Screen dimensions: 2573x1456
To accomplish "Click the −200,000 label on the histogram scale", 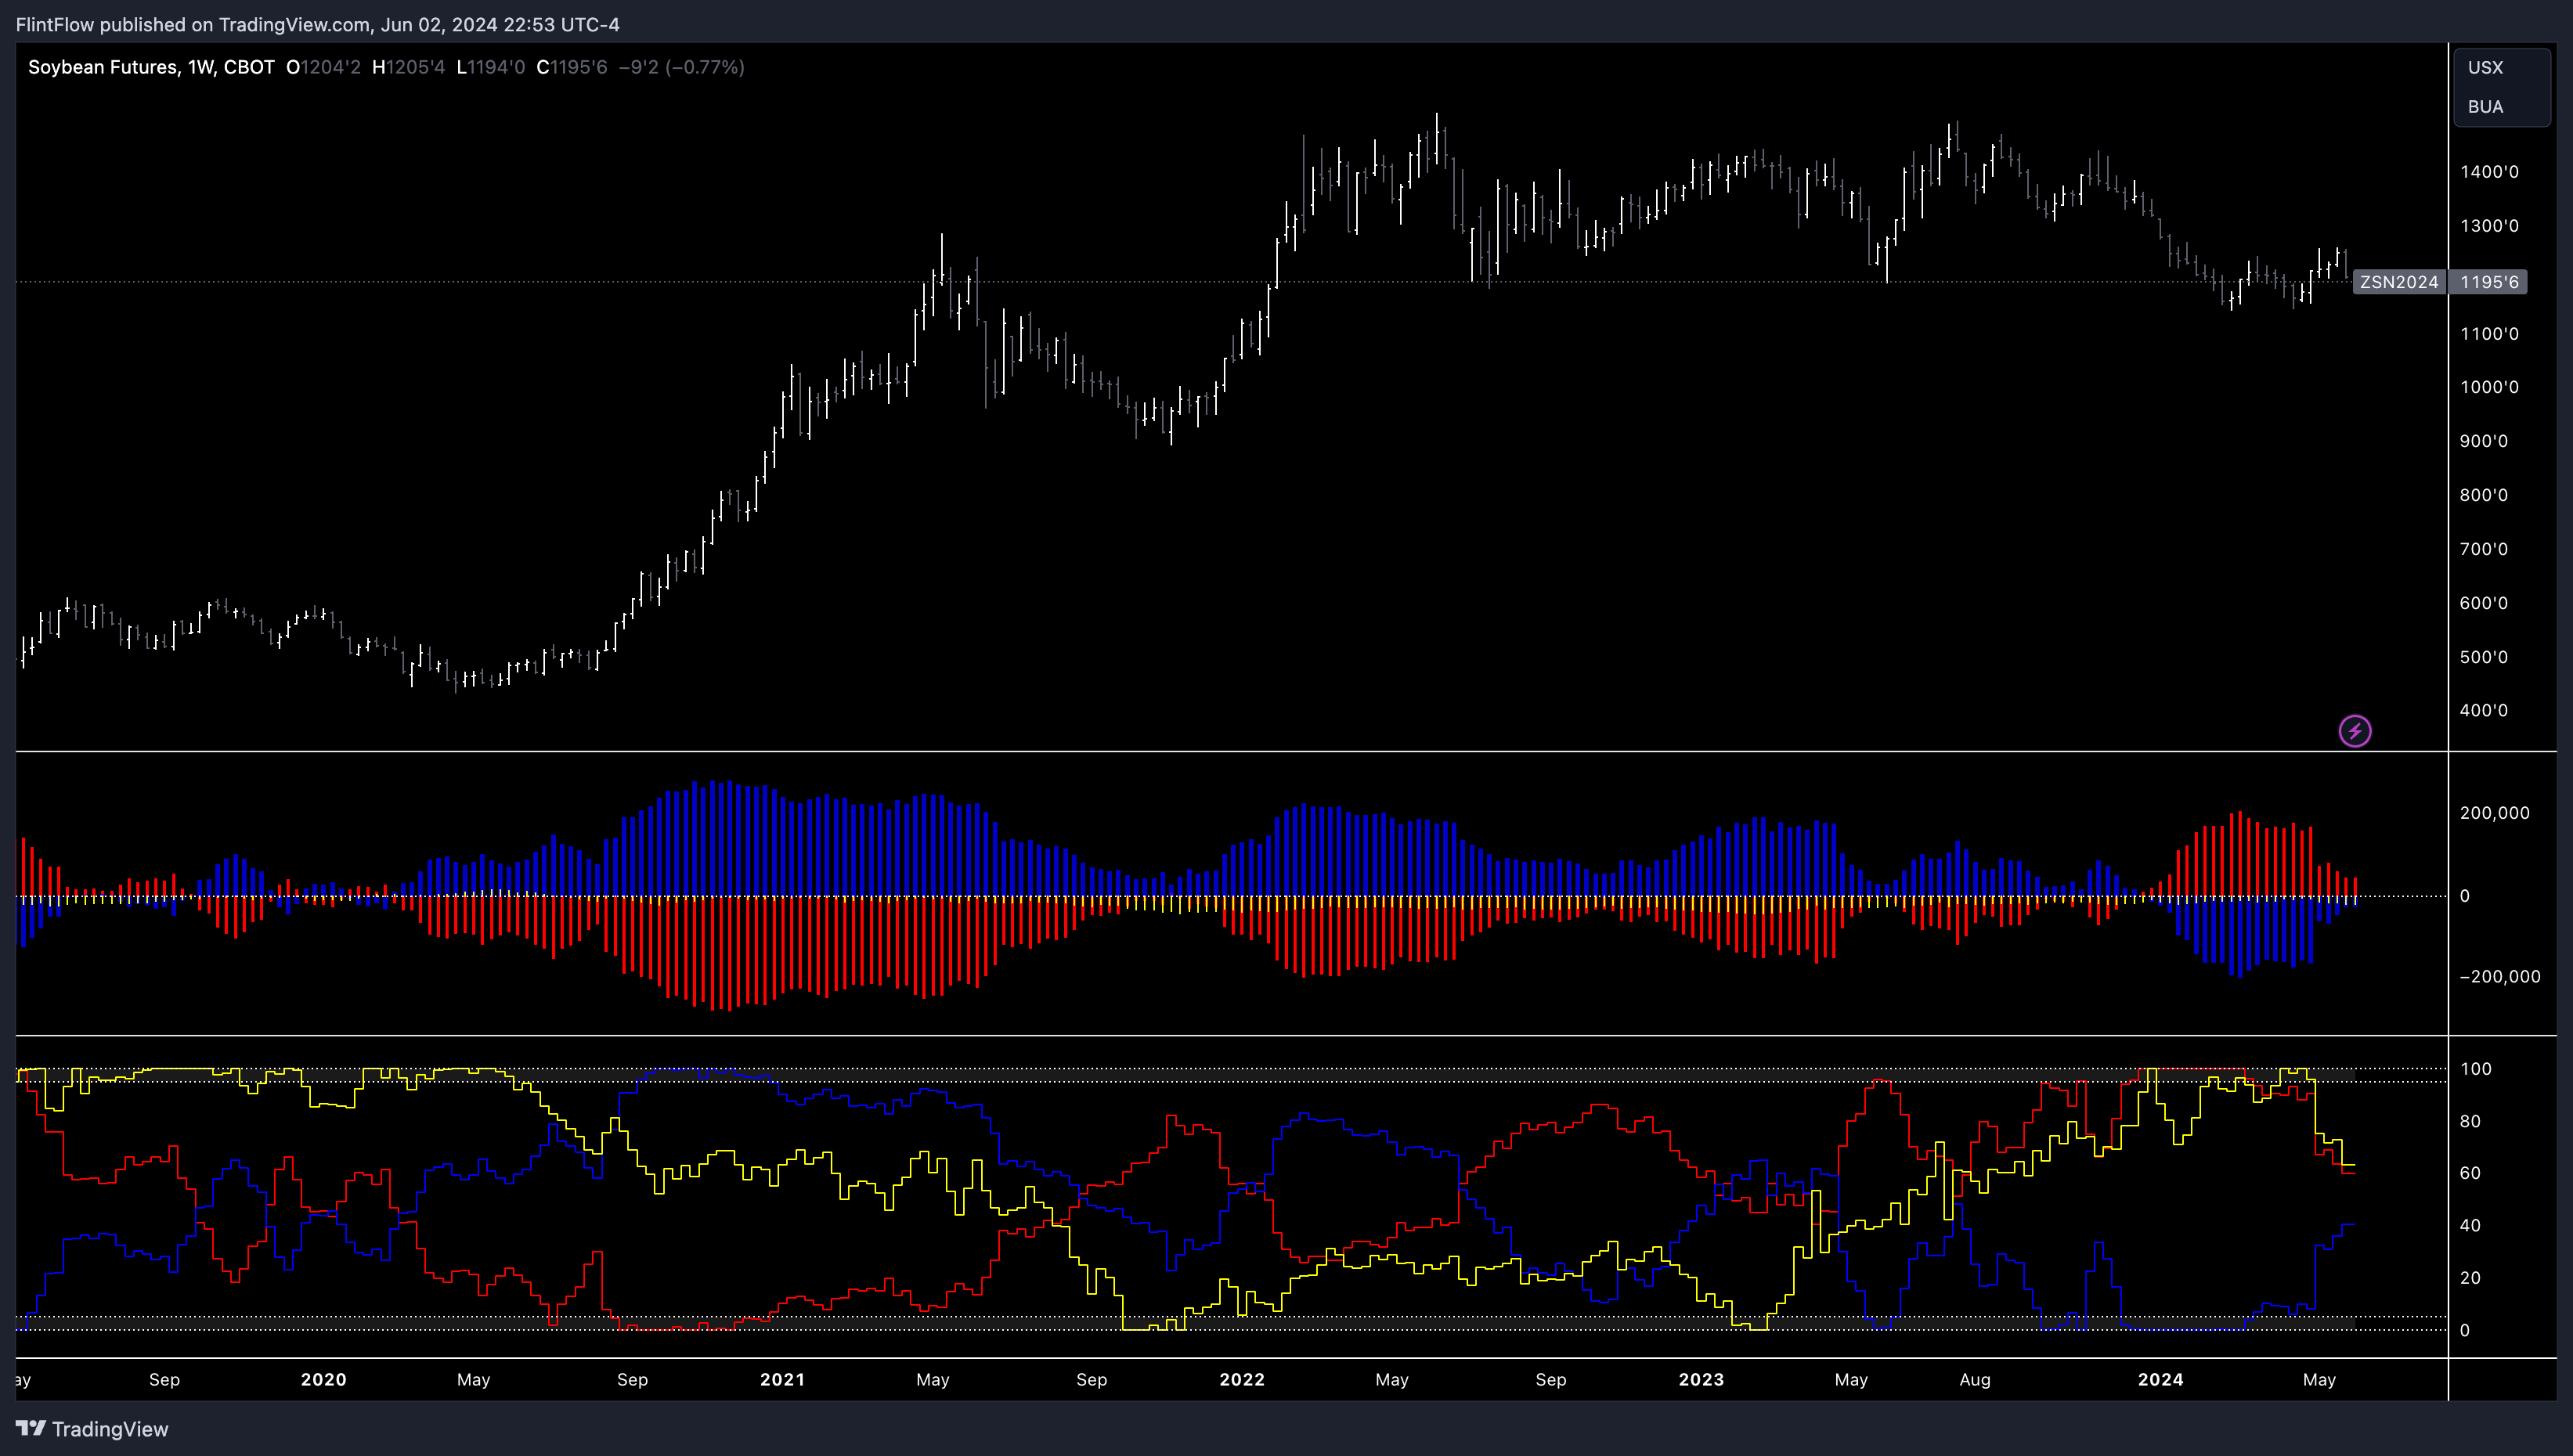I will 2499,977.
